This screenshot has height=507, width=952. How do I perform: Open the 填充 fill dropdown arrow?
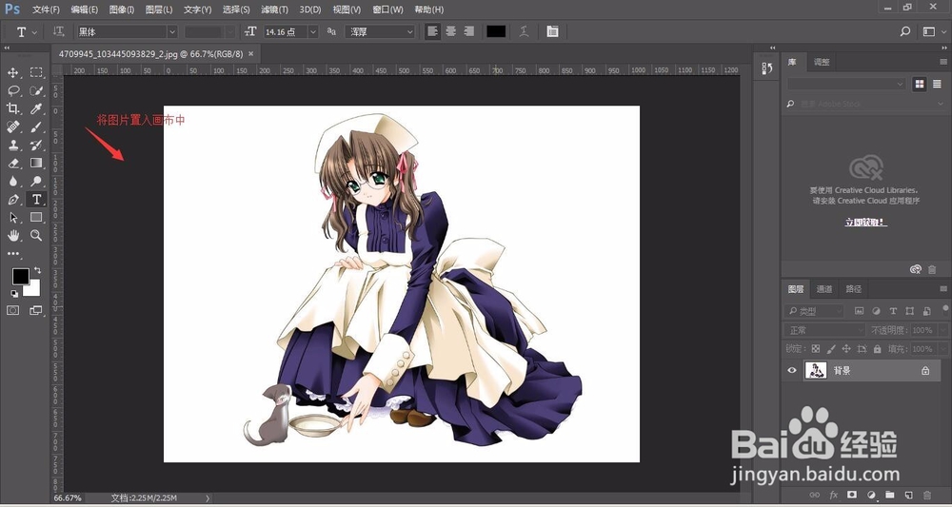click(942, 349)
